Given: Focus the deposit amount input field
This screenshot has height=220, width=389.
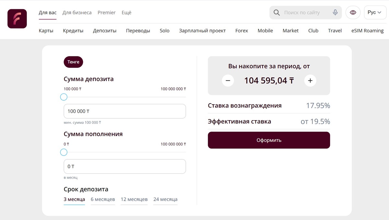Looking at the screenshot, I should pos(125,111).
